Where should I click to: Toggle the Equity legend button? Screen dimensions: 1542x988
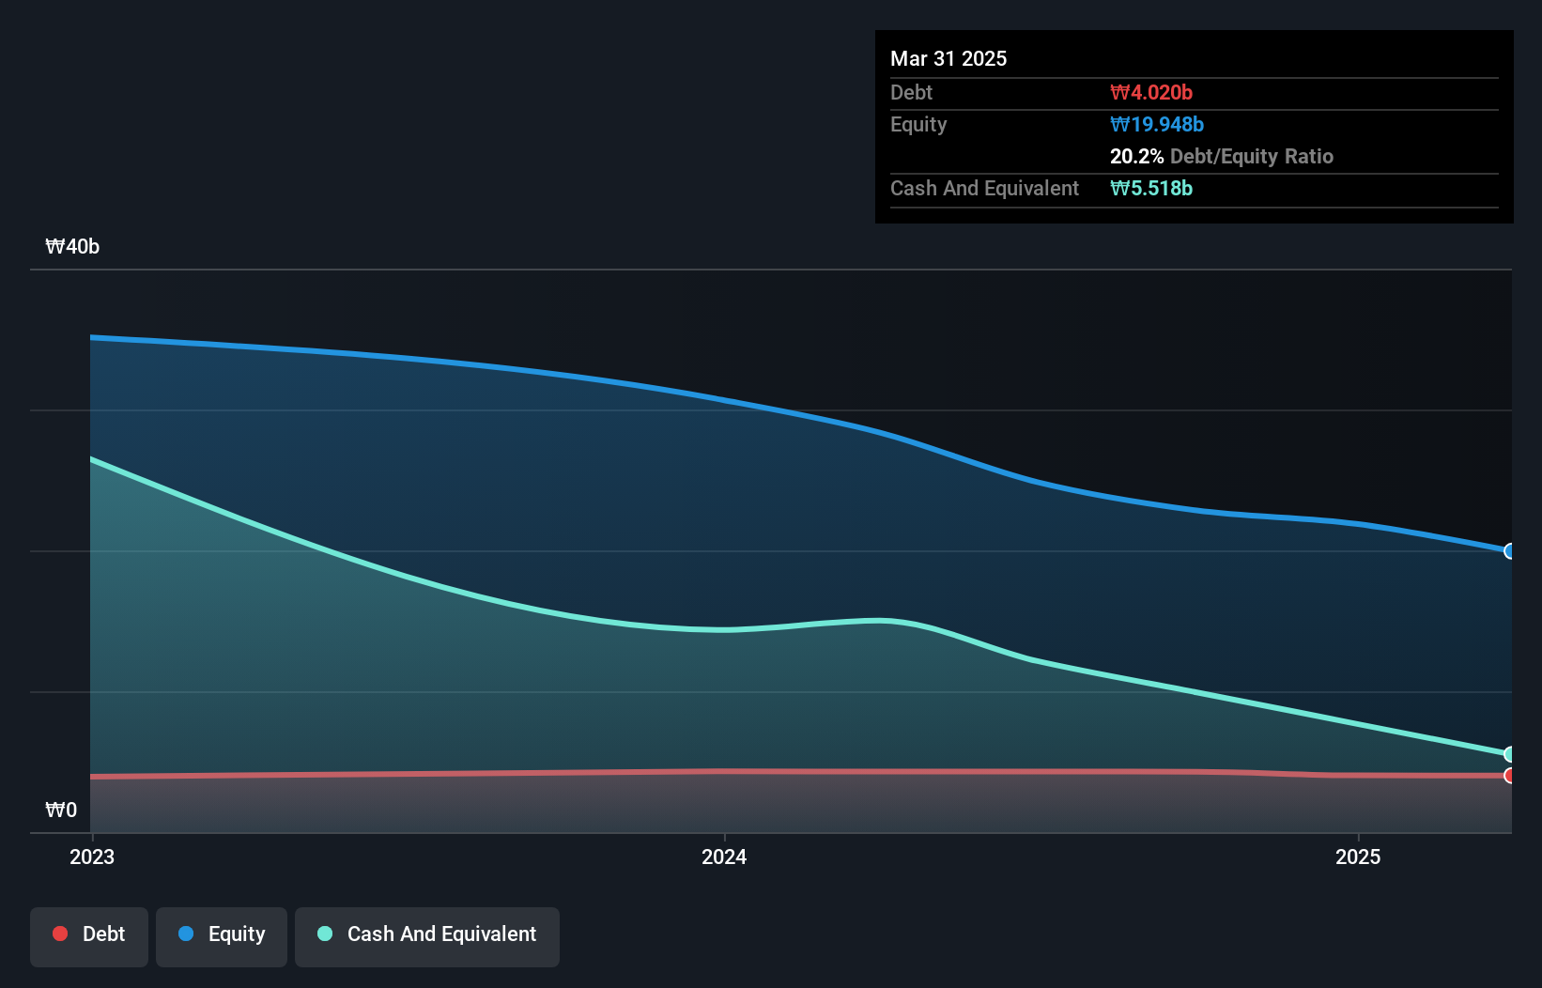222,936
